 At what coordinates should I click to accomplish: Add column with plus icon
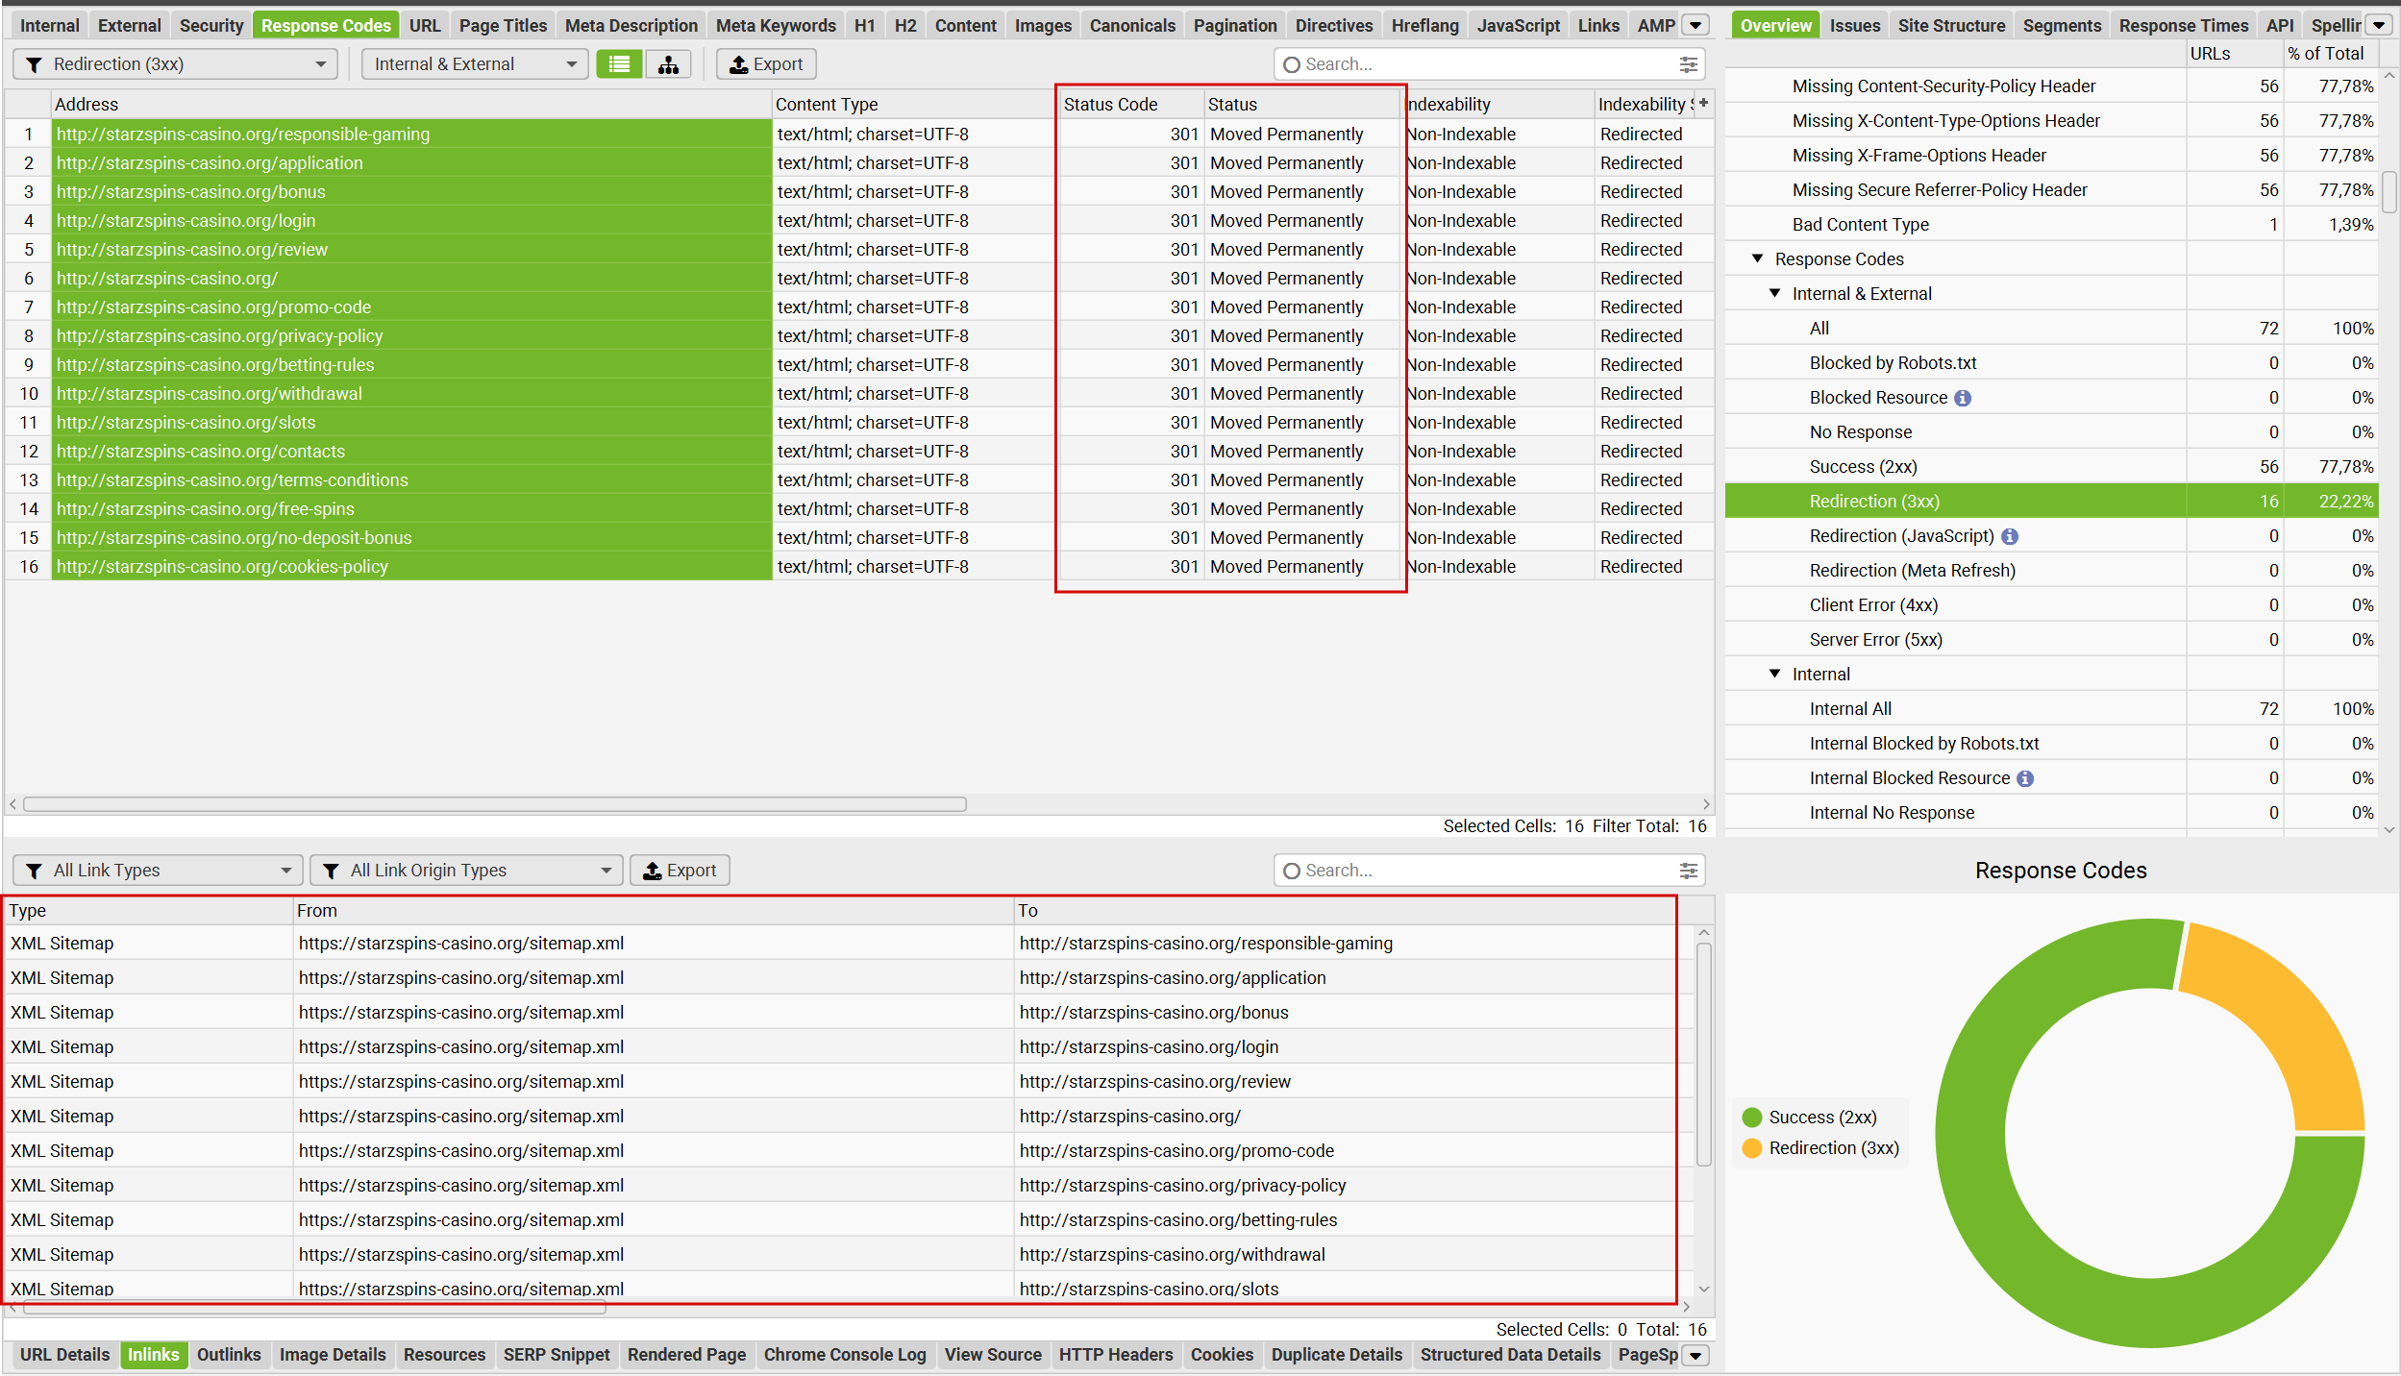point(1704,103)
